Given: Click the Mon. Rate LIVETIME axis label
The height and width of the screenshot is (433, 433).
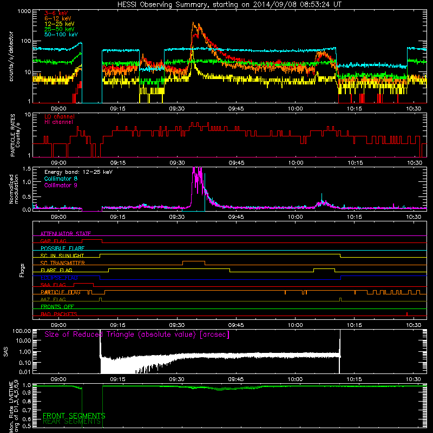Looking at the screenshot, I should tap(14, 406).
